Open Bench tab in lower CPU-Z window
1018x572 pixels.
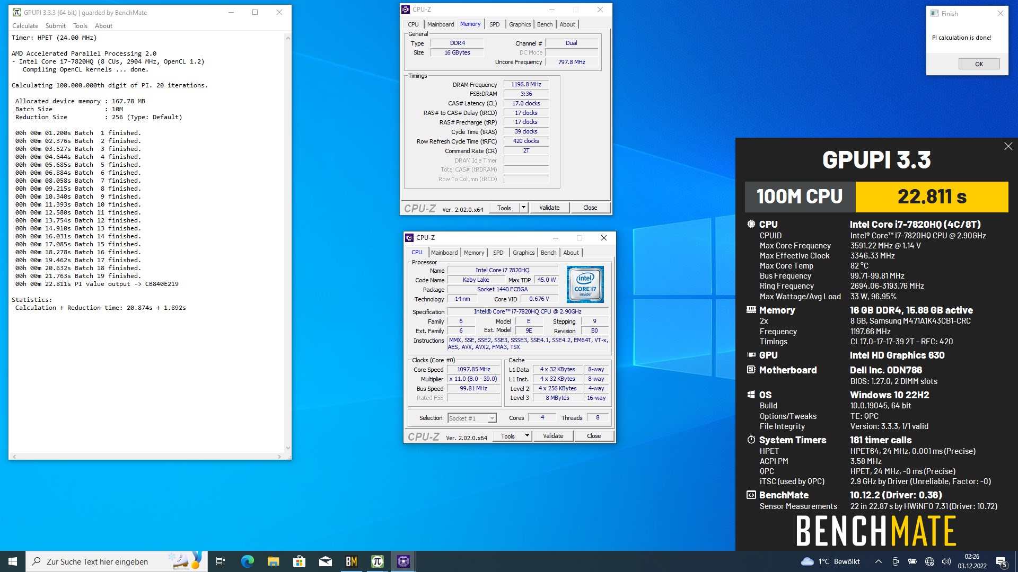(x=548, y=253)
